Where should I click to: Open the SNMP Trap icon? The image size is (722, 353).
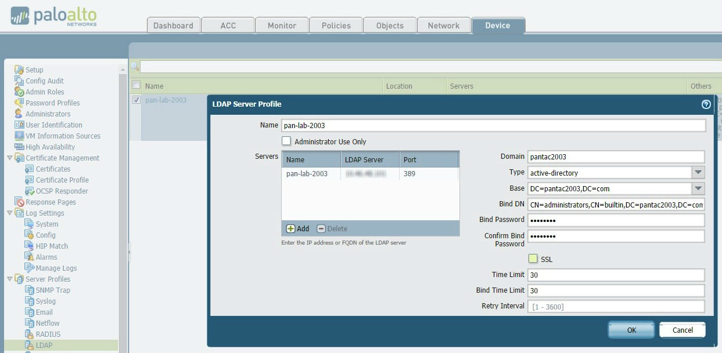click(30, 290)
